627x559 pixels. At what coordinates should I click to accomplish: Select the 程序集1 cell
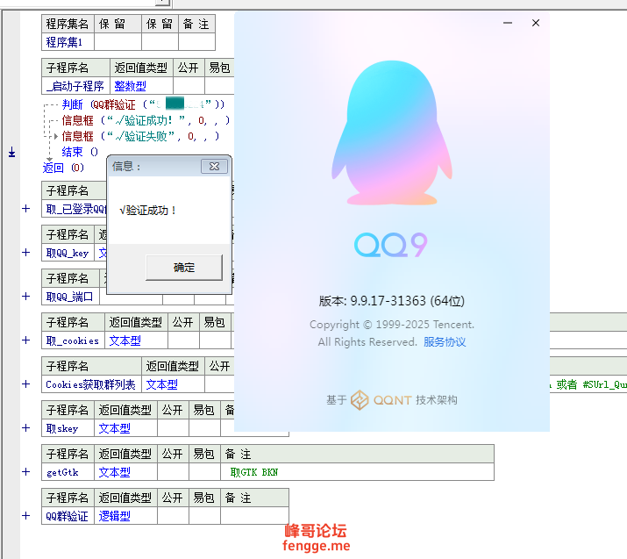click(x=68, y=42)
